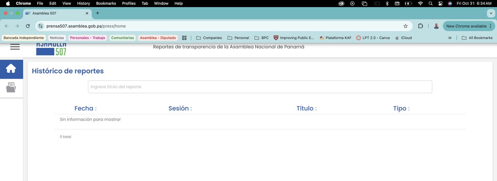The height and width of the screenshot is (181, 497).
Task: Open Plataforma KAF bookmark
Action: point(335,38)
